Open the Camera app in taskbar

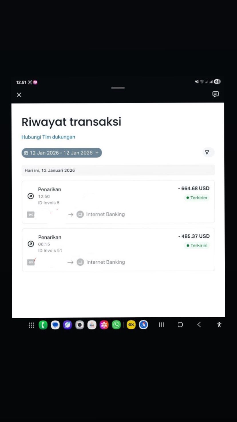[80, 325]
